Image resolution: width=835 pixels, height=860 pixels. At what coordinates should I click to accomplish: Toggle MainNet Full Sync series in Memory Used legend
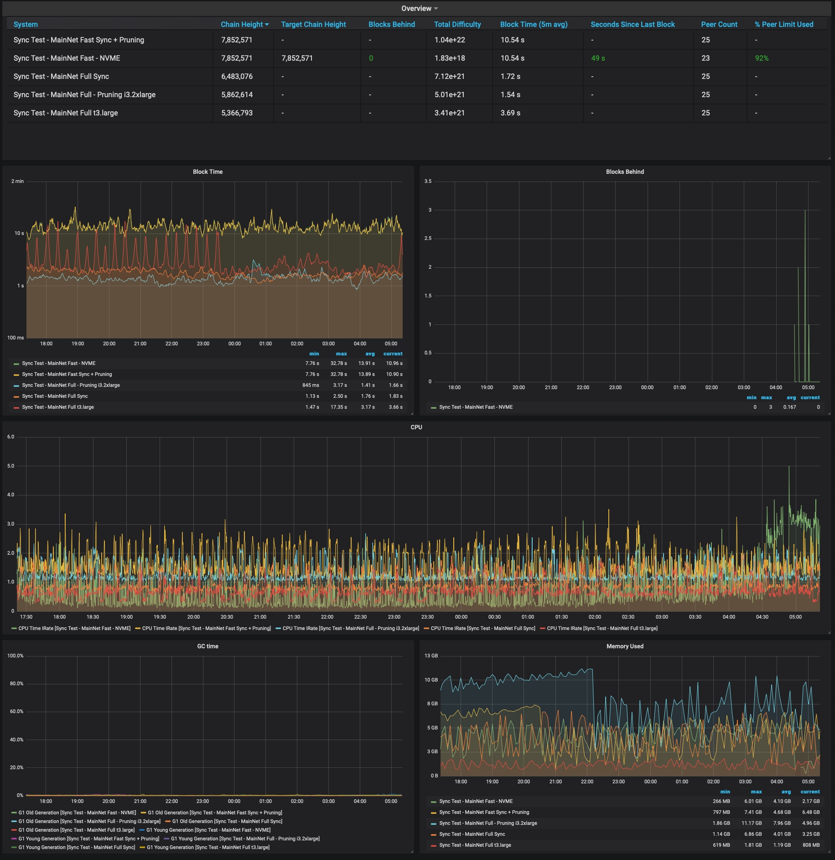click(472, 834)
